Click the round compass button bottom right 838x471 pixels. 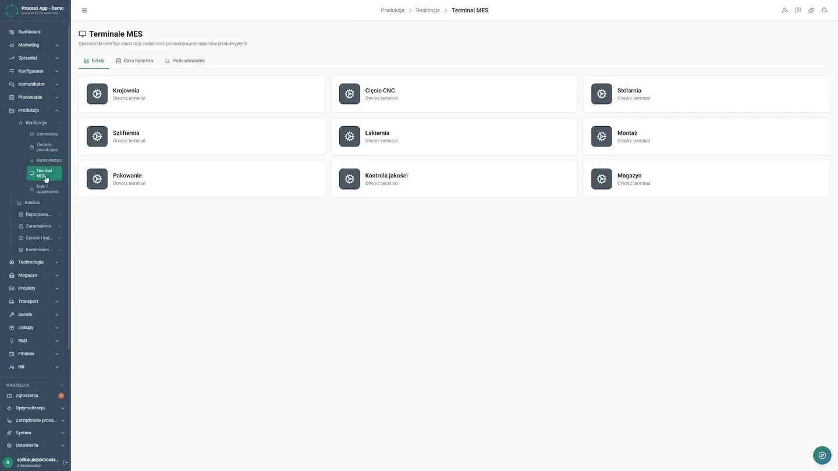tap(822, 455)
